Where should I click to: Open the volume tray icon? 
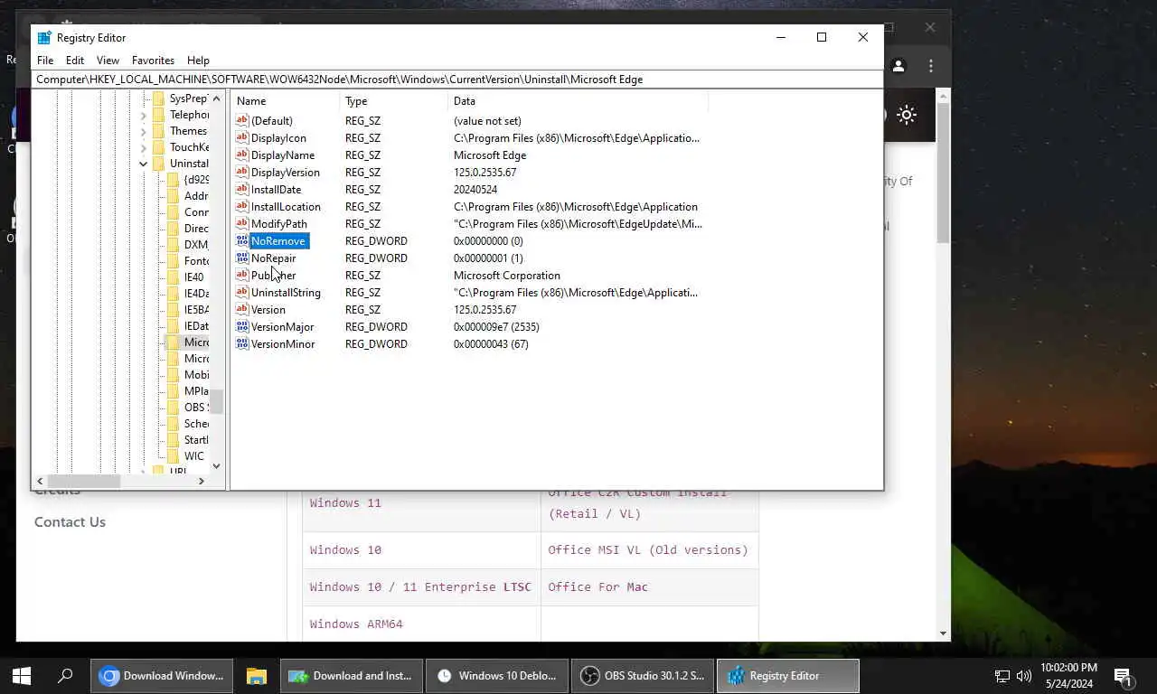tap(1024, 676)
